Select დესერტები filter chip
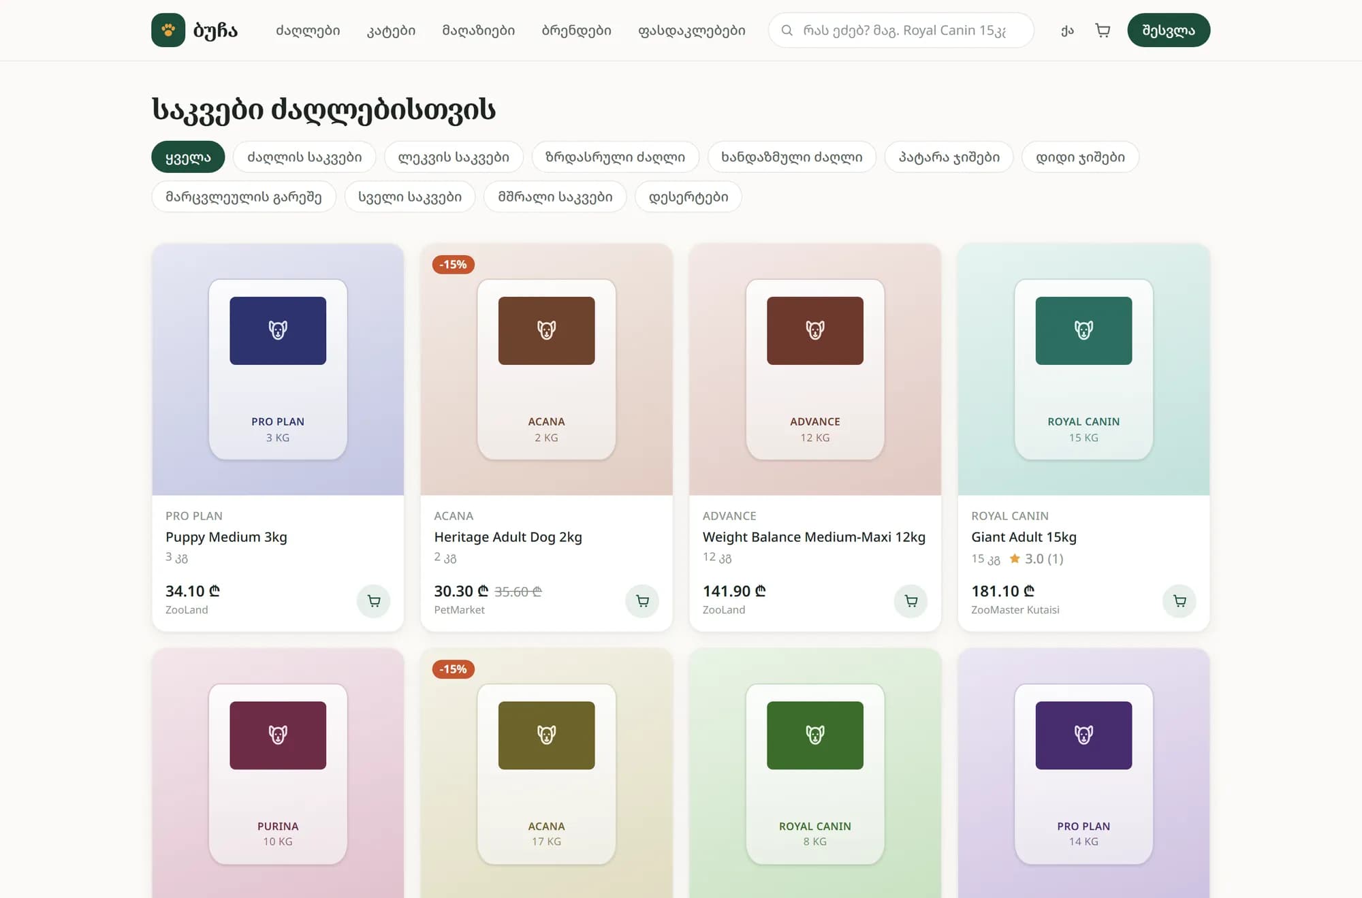 coord(688,197)
